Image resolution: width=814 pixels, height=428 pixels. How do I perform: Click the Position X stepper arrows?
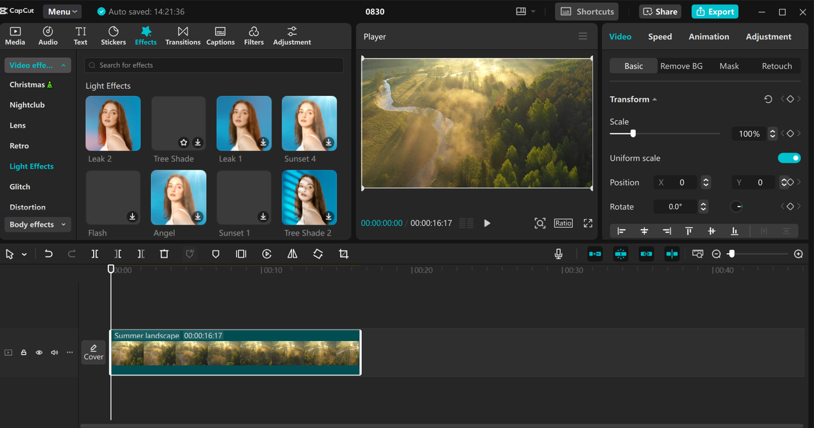click(x=706, y=182)
